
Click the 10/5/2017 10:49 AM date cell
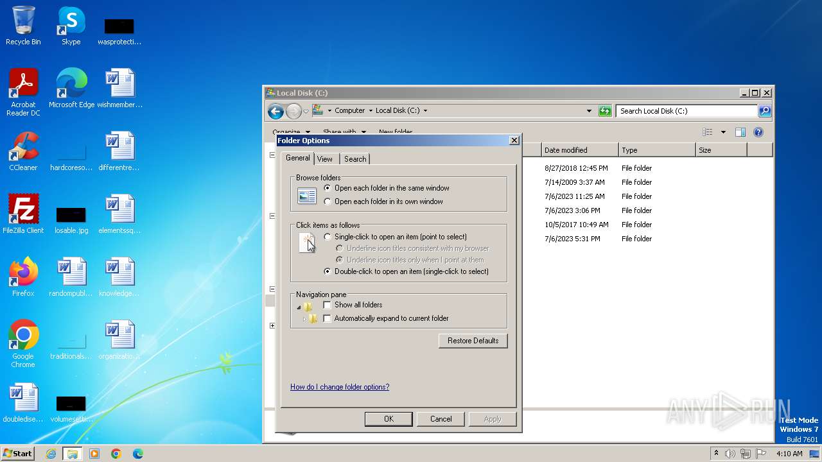point(577,225)
